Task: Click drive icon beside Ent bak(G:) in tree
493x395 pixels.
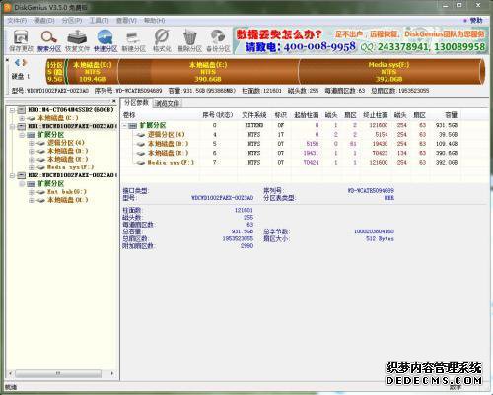Action: click(40, 192)
